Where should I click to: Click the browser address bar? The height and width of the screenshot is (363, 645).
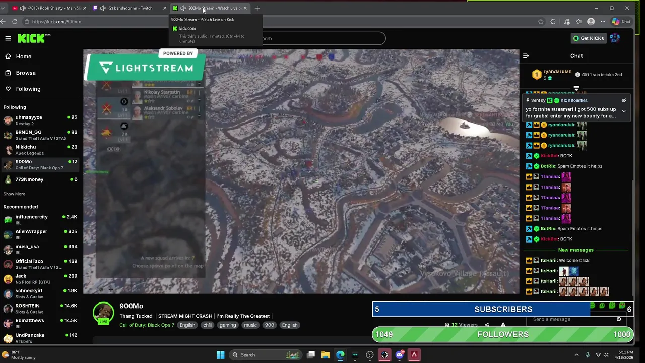(282, 21)
